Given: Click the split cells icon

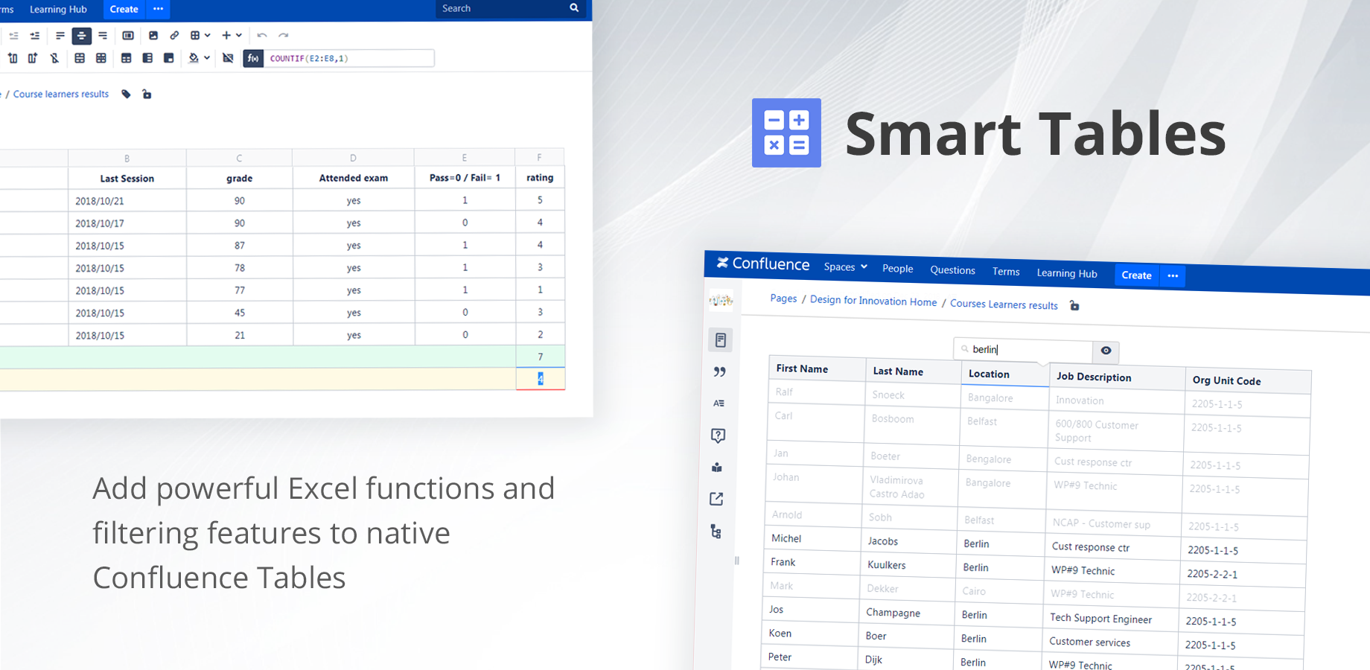Looking at the screenshot, I should 101,58.
